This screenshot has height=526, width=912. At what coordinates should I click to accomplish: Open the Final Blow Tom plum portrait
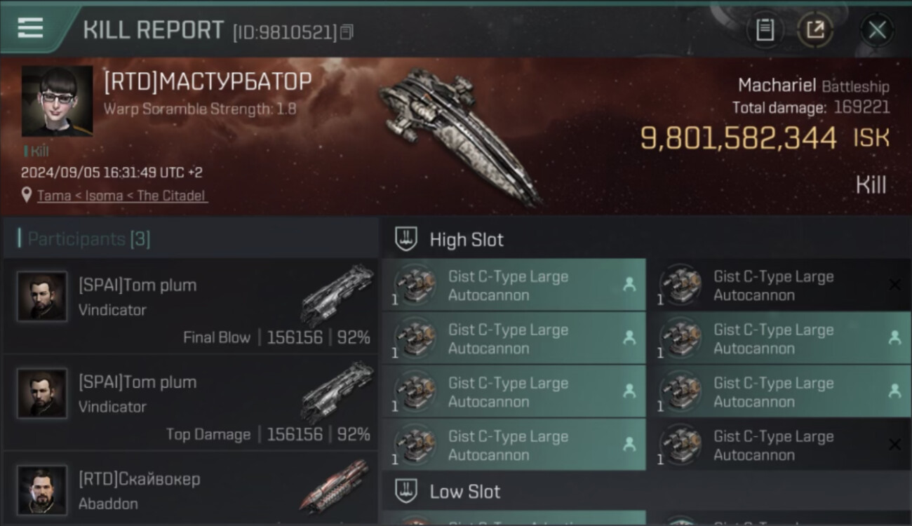coord(42,297)
